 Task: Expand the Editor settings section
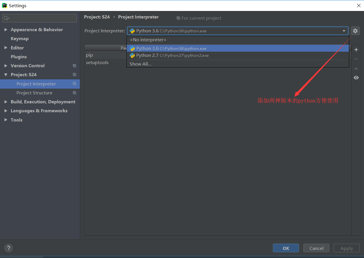point(5,48)
